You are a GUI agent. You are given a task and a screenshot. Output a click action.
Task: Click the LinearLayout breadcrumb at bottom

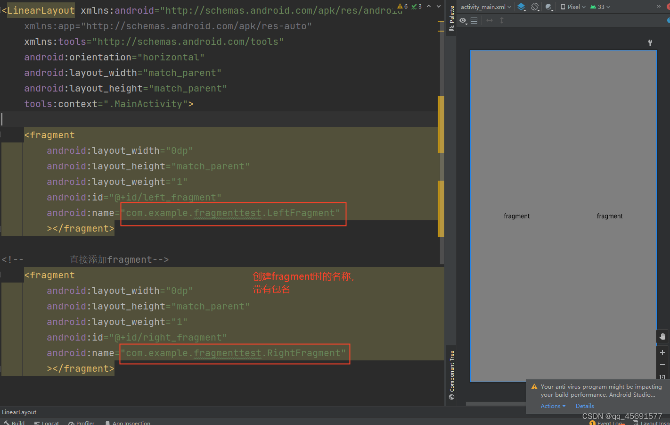(19, 412)
